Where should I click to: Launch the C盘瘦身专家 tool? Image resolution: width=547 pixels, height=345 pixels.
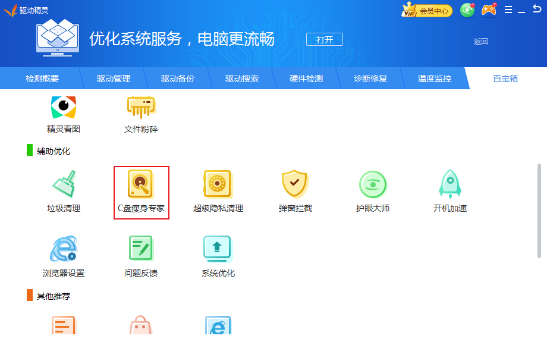pos(142,184)
